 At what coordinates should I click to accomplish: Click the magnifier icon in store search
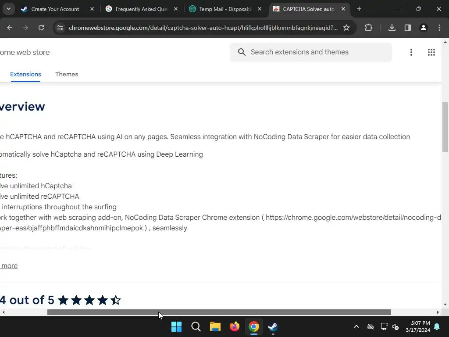[x=242, y=52]
